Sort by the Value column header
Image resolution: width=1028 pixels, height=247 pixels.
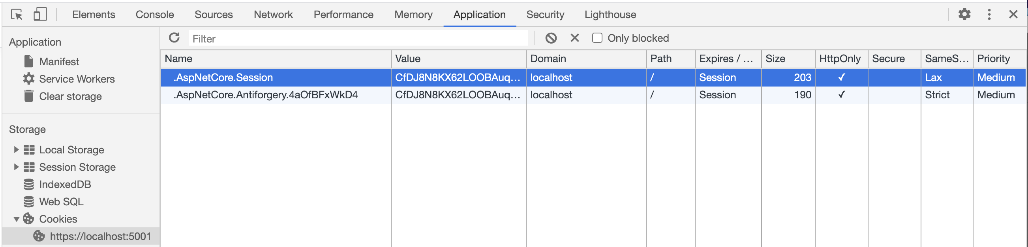click(x=458, y=59)
